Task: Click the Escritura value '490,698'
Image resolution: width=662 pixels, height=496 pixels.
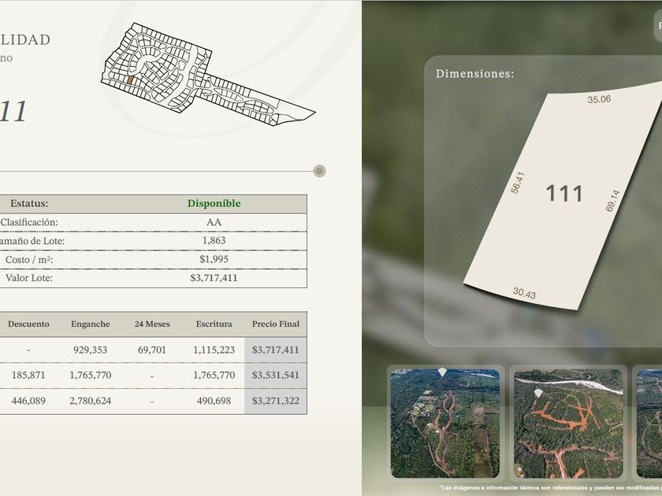Action: (x=214, y=401)
